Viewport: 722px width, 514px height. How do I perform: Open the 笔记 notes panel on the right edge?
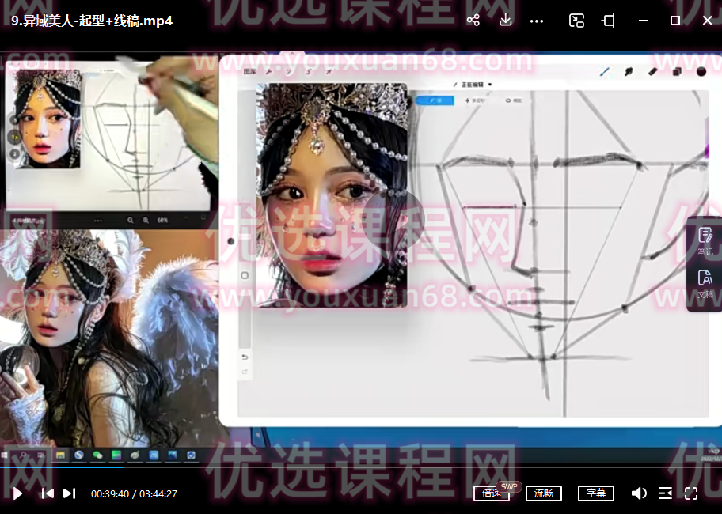[x=703, y=237]
